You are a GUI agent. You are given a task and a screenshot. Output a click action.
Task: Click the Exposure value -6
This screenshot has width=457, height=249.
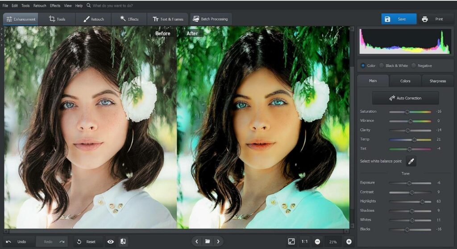tap(439, 183)
